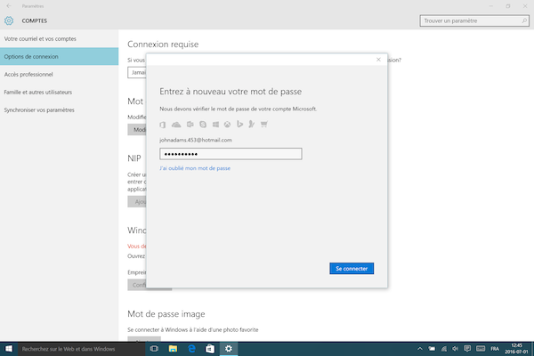Go back with the Paramètres arrow
The width and height of the screenshot is (534, 356).
tap(9, 6)
